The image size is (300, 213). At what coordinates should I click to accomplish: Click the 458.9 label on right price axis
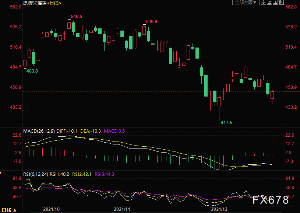(x=291, y=87)
